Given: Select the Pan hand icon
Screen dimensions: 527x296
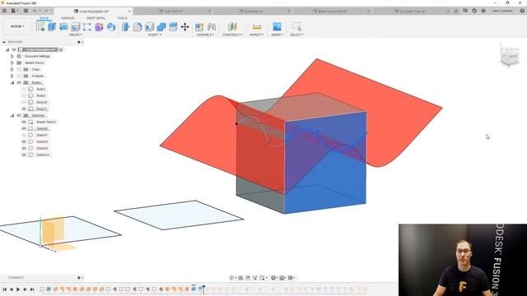Looking at the screenshot, I should point(248,278).
